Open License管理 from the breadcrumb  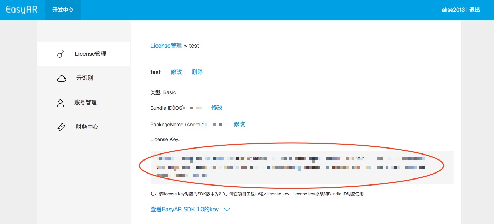point(166,46)
